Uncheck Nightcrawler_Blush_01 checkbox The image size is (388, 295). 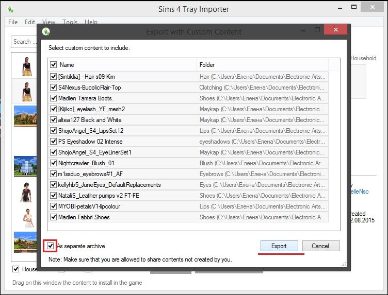click(x=53, y=163)
